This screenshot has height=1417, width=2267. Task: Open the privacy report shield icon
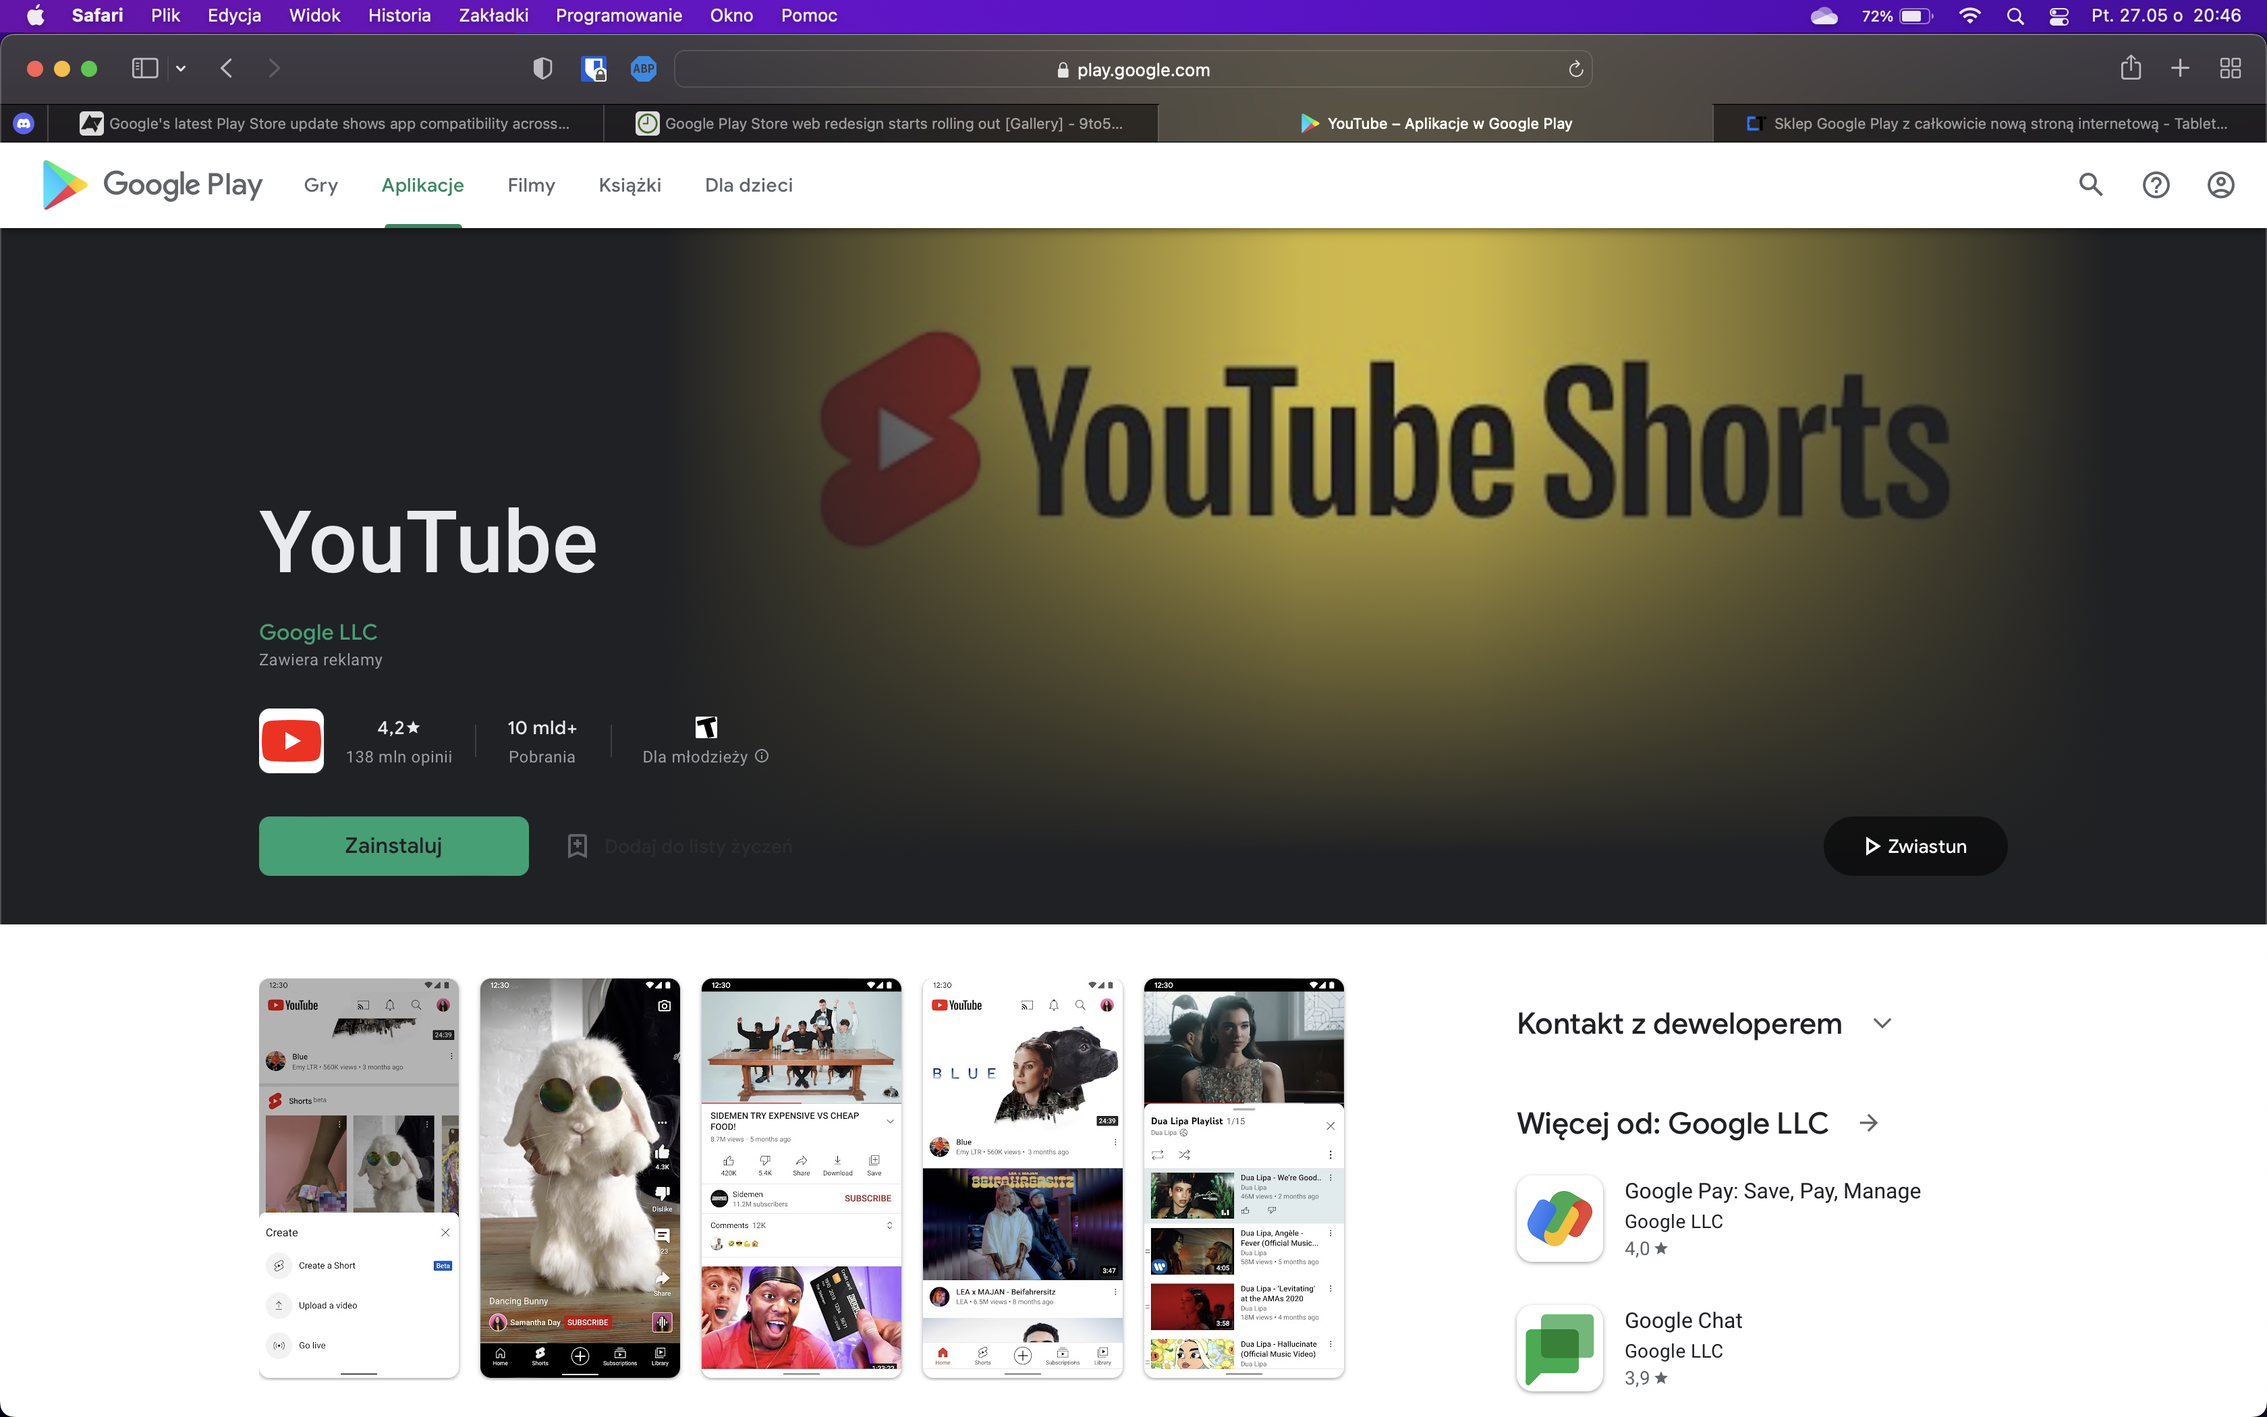[542, 68]
